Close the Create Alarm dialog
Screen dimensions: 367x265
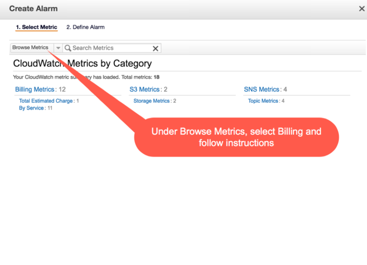(x=361, y=9)
